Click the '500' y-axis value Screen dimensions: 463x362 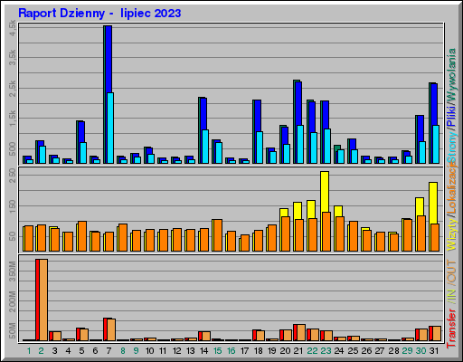point(13,149)
